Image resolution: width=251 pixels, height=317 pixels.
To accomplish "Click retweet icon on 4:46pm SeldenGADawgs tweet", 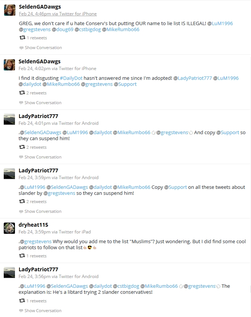I will pyautogui.click(x=22, y=37).
